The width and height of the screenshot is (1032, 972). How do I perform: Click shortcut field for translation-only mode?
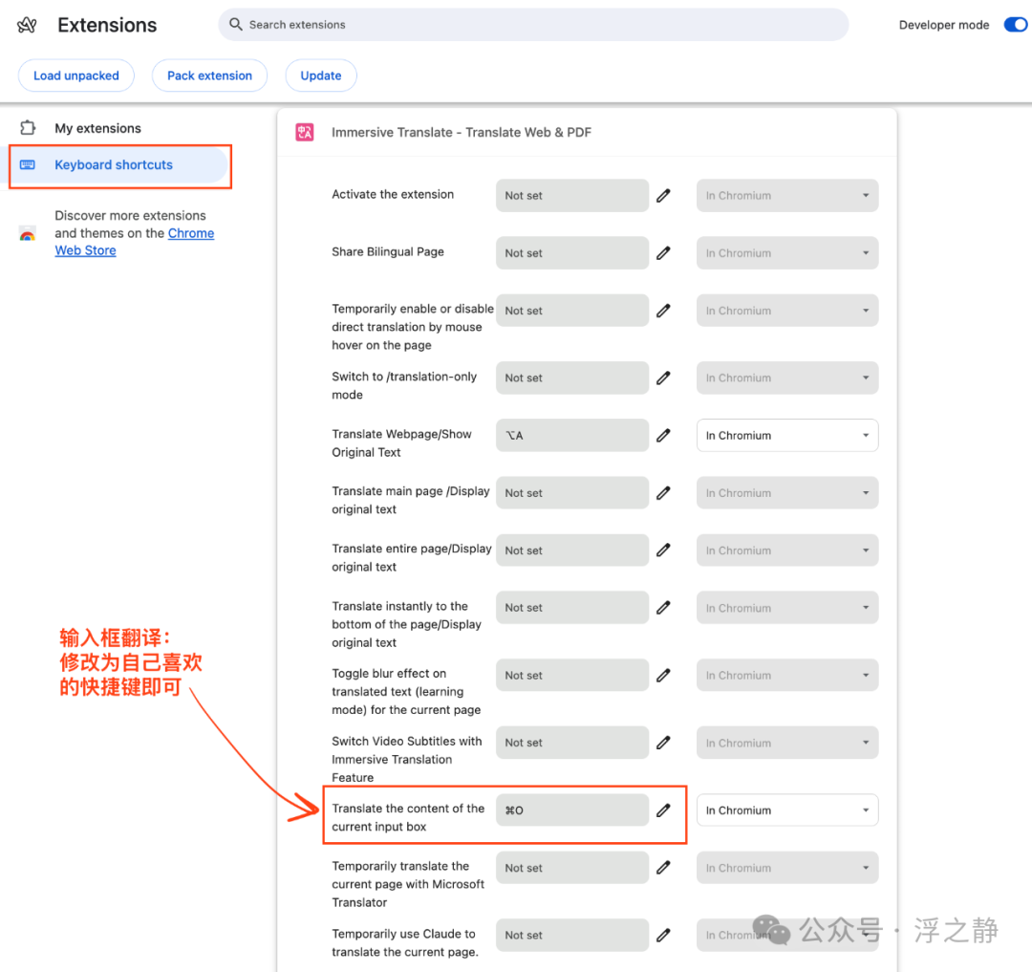tap(572, 378)
